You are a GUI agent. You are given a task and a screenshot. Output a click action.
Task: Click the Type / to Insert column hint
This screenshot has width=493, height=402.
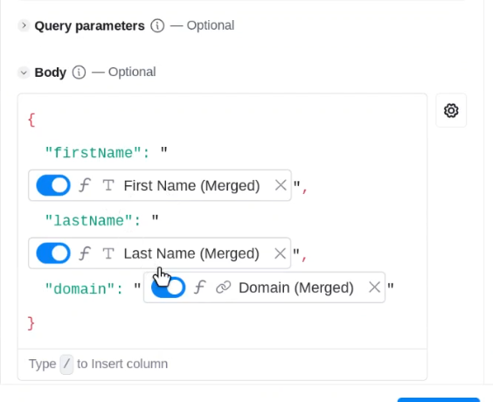[98, 364]
